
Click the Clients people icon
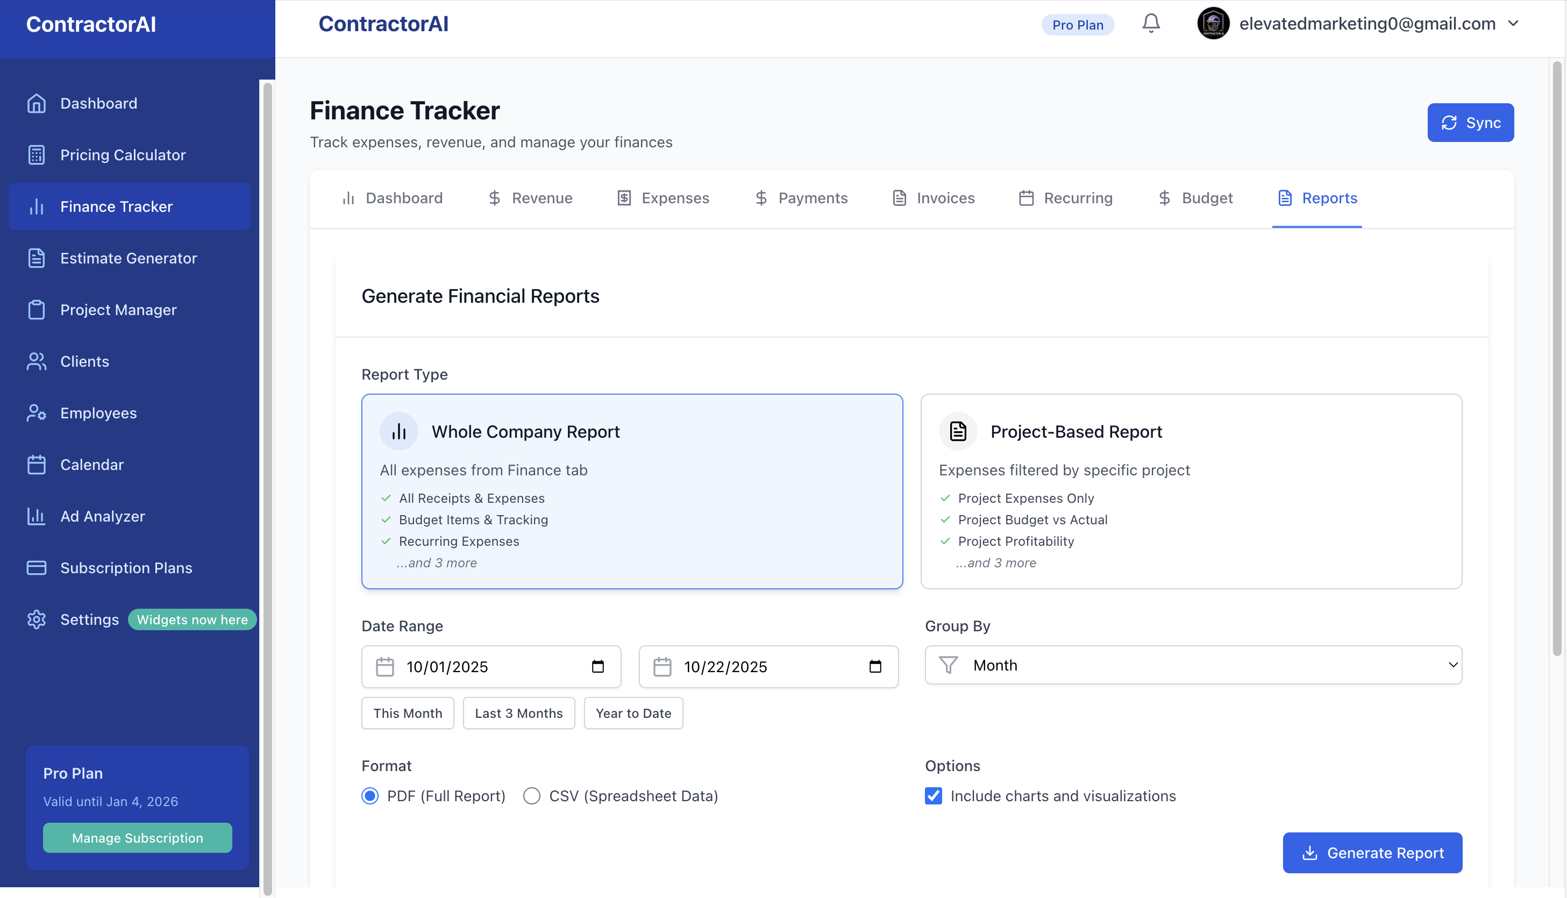tap(37, 361)
